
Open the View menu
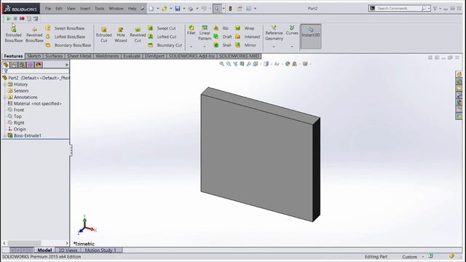click(71, 8)
